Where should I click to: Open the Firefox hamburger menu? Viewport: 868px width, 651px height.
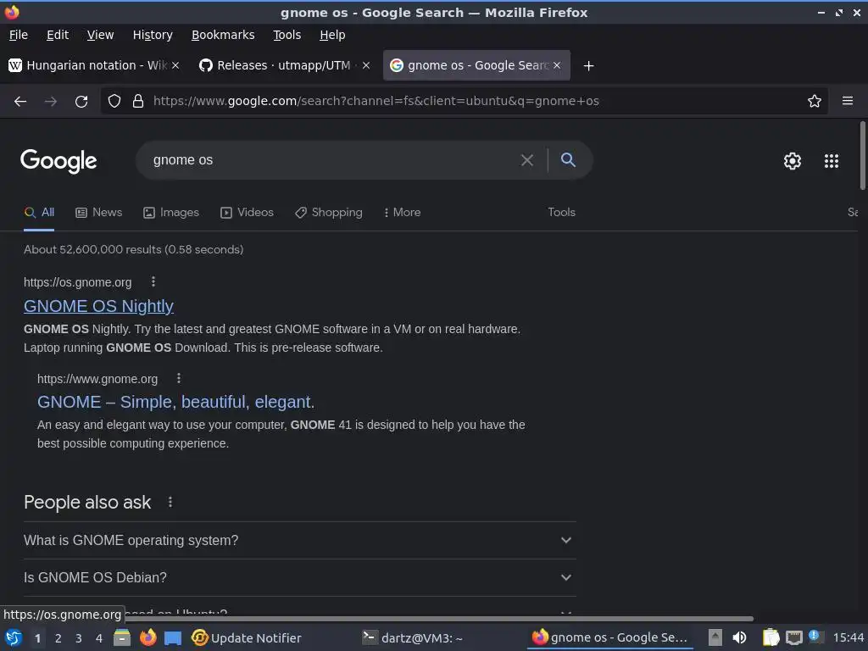[847, 101]
